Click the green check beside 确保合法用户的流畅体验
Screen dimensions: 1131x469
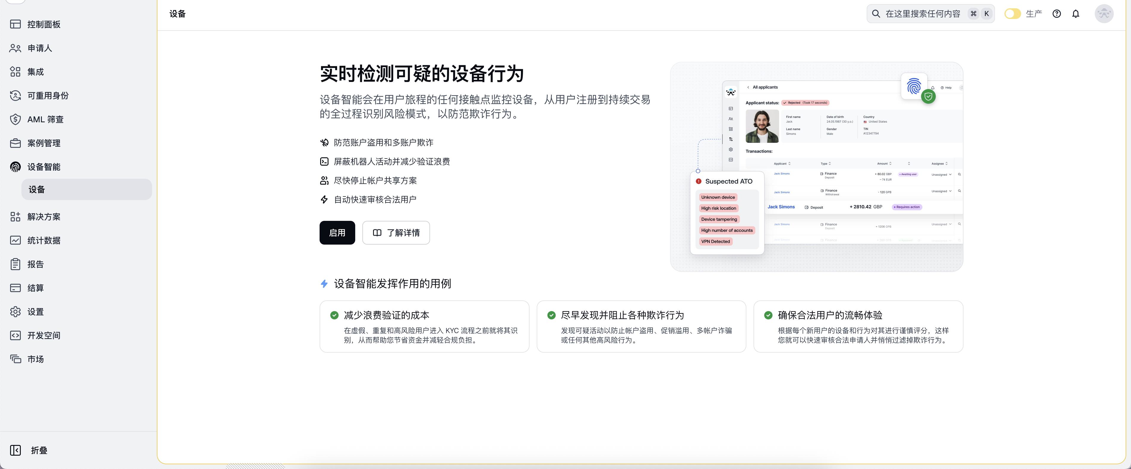[768, 315]
